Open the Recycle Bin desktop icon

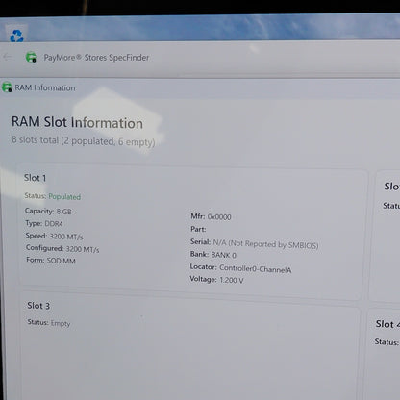point(16,36)
